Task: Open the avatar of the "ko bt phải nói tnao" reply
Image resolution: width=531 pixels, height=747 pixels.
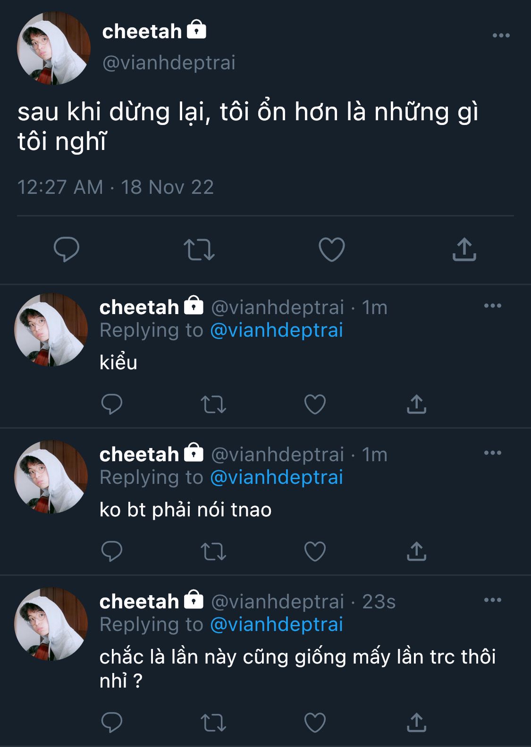Action: tap(51, 476)
